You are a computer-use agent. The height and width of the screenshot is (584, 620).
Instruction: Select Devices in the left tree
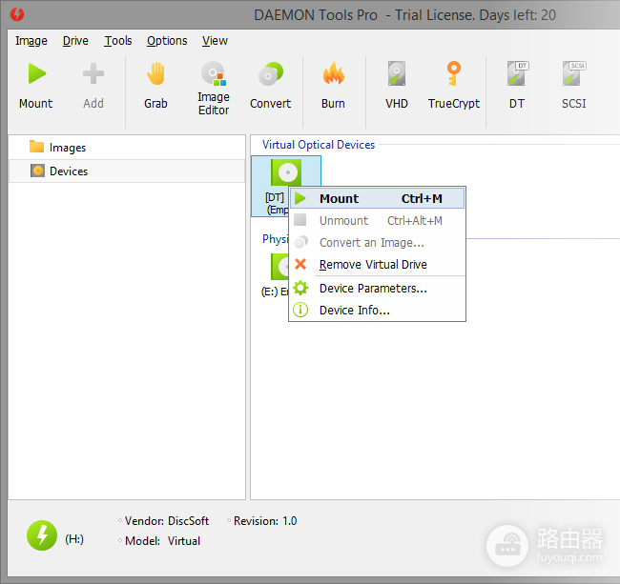[x=127, y=171]
